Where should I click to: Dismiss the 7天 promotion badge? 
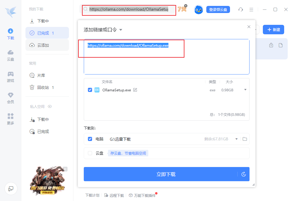[x=186, y=6]
